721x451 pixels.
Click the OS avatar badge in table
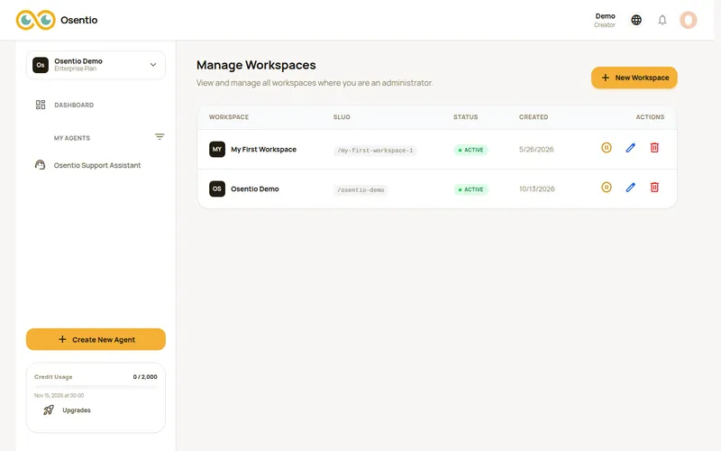217,189
